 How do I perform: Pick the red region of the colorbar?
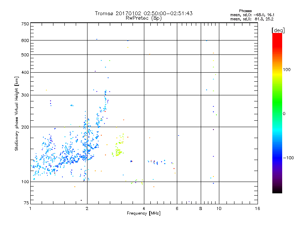pos(277,40)
